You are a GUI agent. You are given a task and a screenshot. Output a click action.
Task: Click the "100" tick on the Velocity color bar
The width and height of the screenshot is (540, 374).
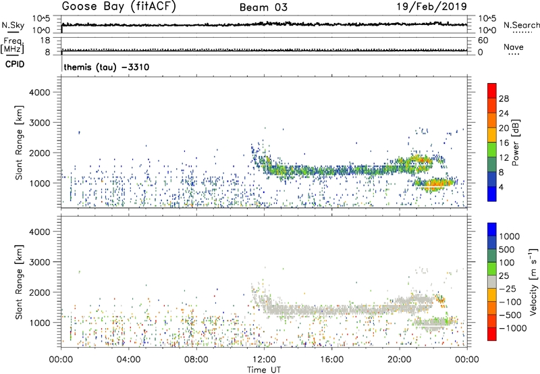point(507,263)
